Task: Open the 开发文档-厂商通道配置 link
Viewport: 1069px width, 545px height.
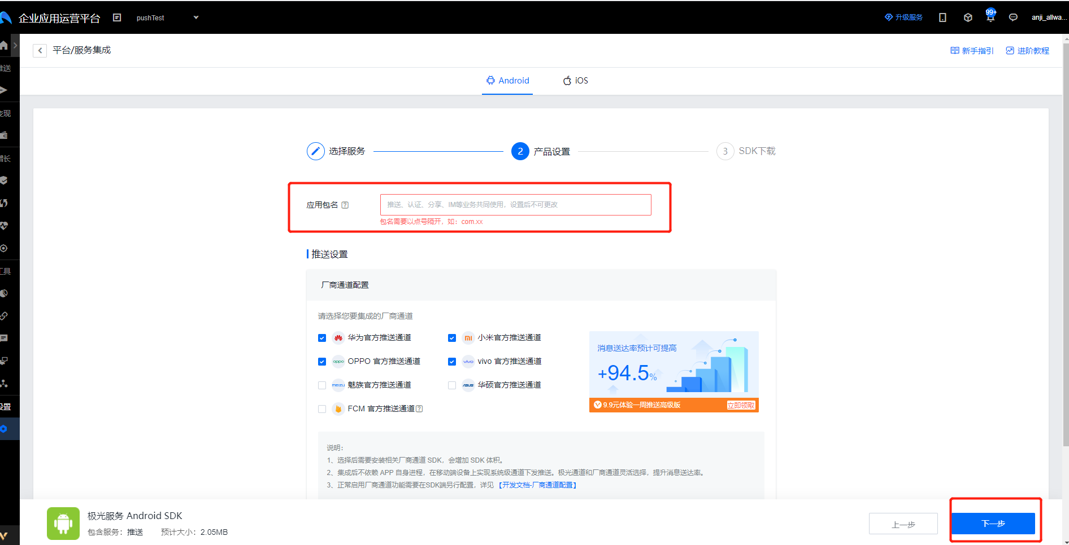Action: 537,485
